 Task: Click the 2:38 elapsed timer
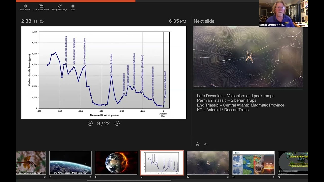click(x=26, y=21)
